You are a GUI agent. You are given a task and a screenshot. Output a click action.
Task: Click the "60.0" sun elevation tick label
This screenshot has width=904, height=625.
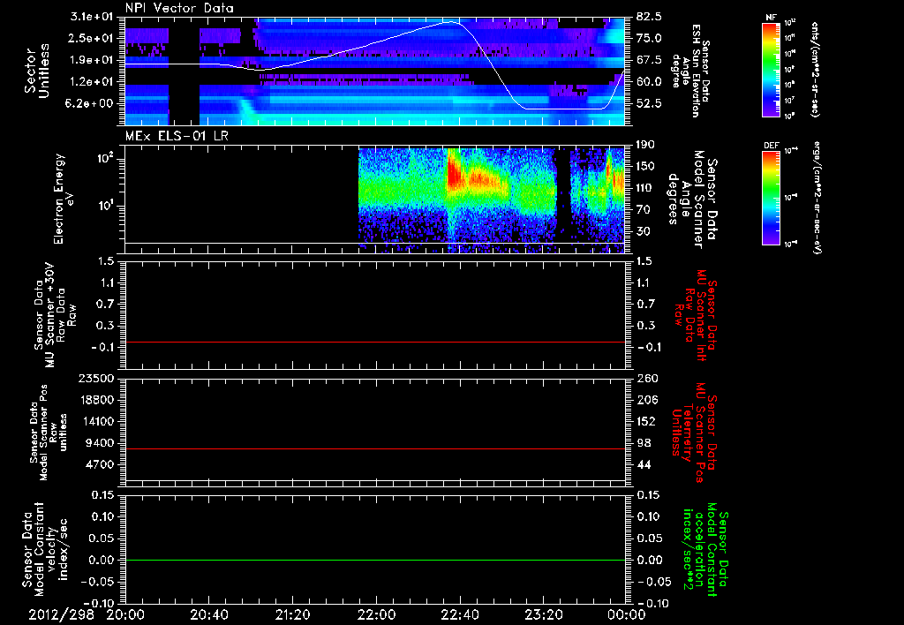[x=649, y=81]
